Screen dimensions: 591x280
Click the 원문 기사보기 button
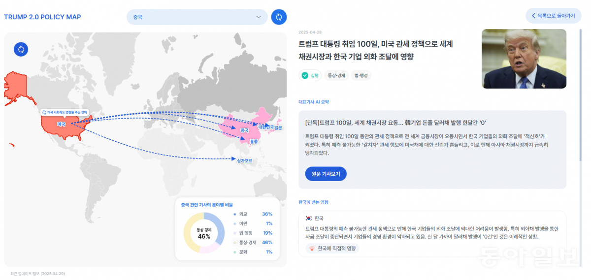pyautogui.click(x=326, y=174)
